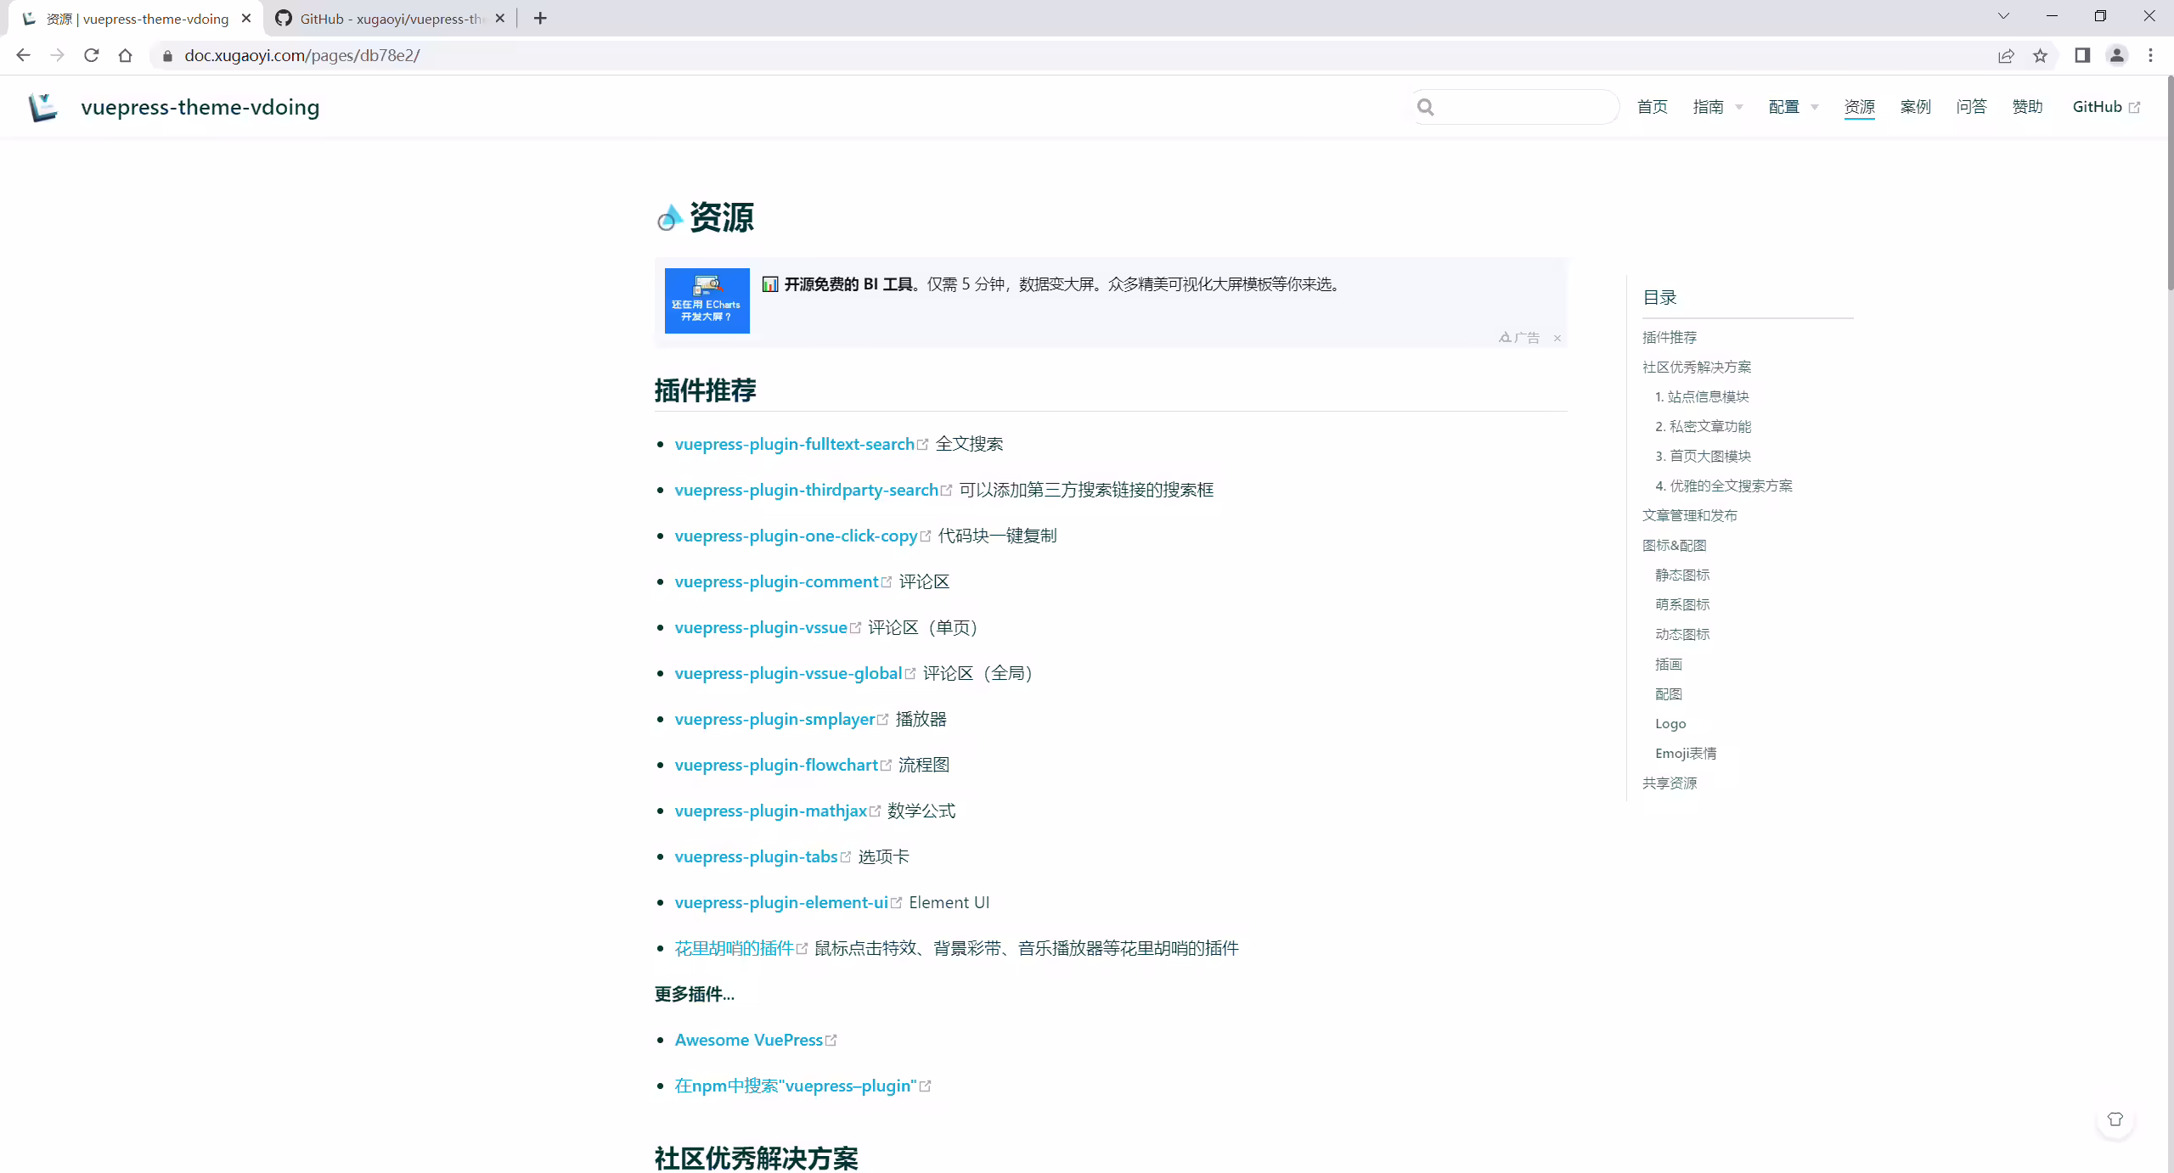
Task: Open vuepress-plugin-comment link
Action: (x=776, y=581)
